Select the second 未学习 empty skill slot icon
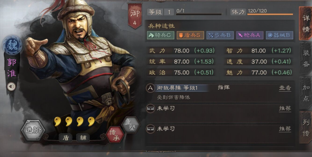 coord(150,129)
